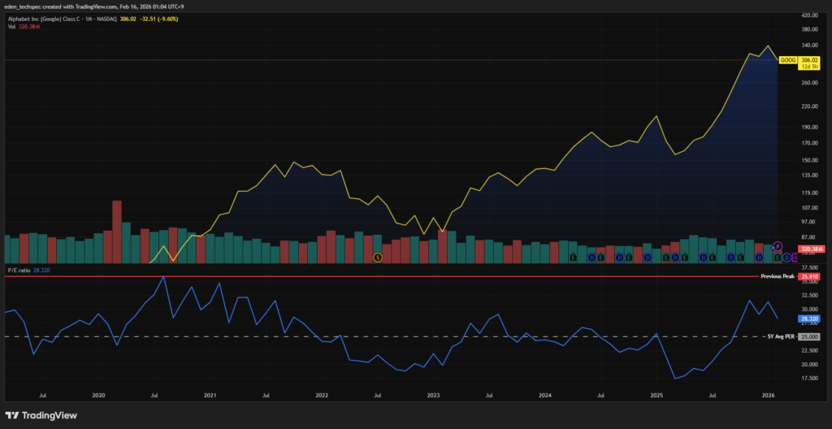Click the 2025 label on time axis
832x429 pixels.
tap(656, 396)
